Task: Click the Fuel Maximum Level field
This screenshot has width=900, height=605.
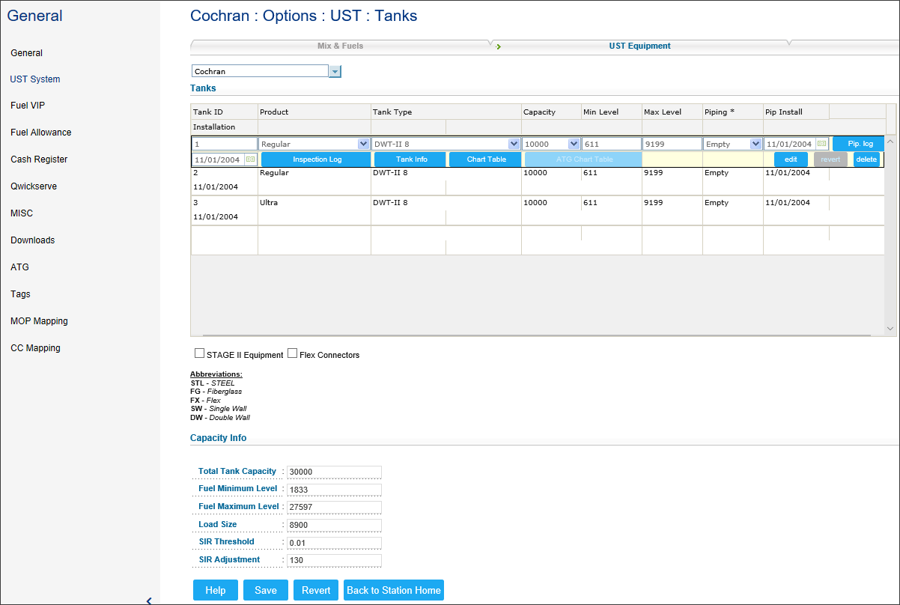Action: [x=334, y=507]
